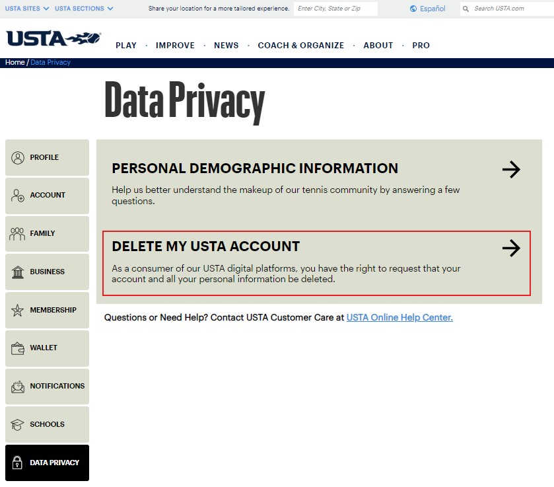Open the Delete My USTA Account arrow

pyautogui.click(x=511, y=248)
